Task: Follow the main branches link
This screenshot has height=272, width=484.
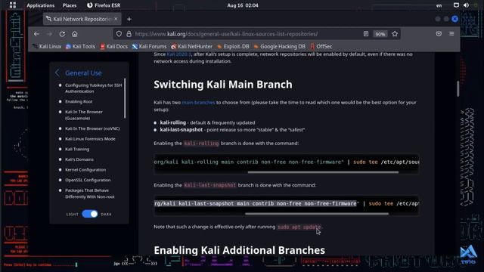Action: [198, 103]
